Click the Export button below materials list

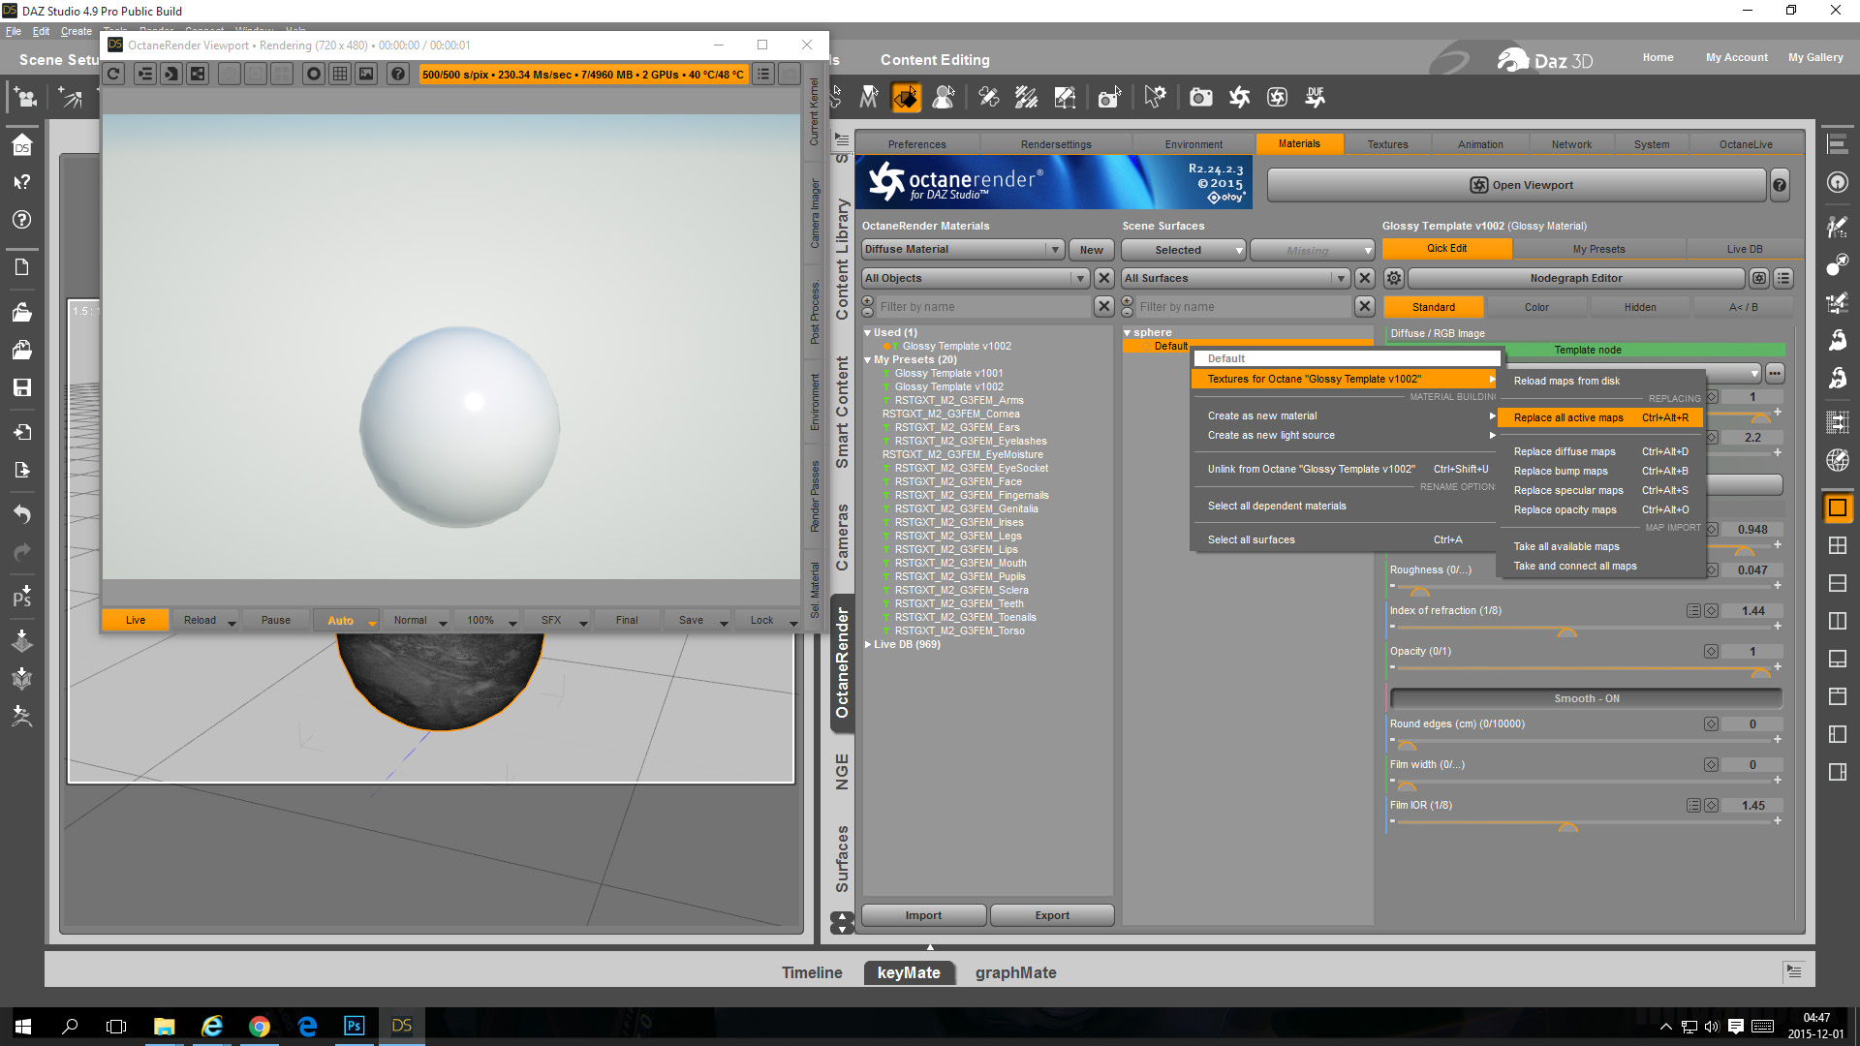[x=1051, y=915]
